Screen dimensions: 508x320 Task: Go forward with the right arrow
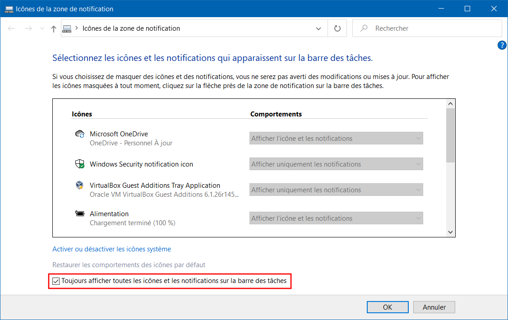[28, 28]
